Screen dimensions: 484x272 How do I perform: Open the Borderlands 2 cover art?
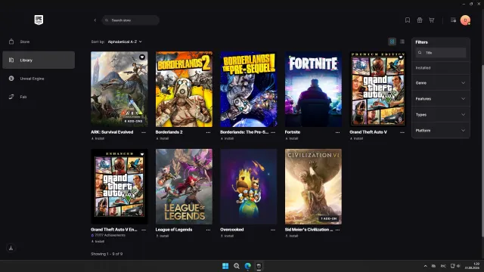click(x=184, y=89)
